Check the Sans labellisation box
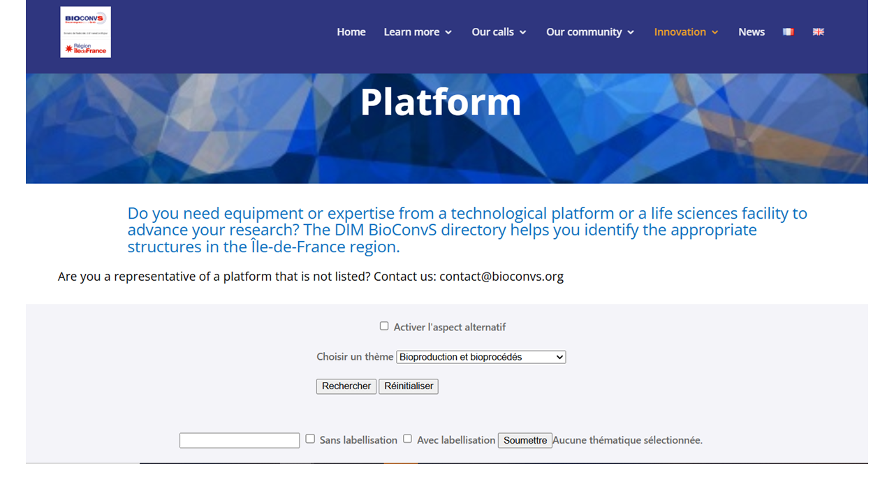Screen dimensions: 894x503 pos(310,439)
